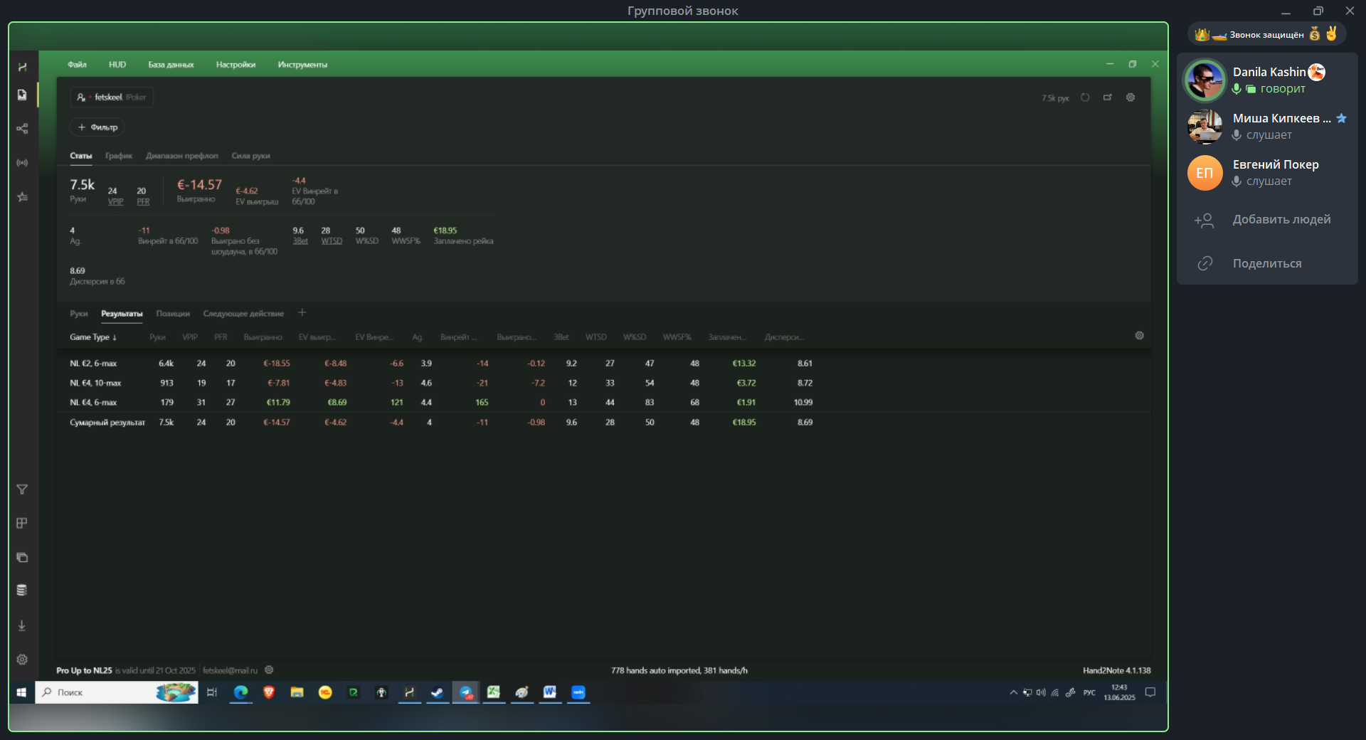Select the NL €2, 6-max row

coord(603,364)
